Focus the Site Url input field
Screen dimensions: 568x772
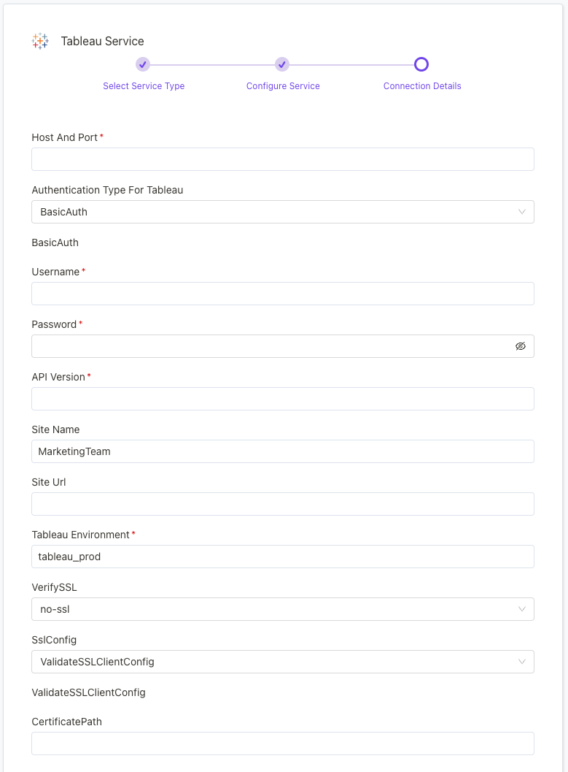click(282, 504)
